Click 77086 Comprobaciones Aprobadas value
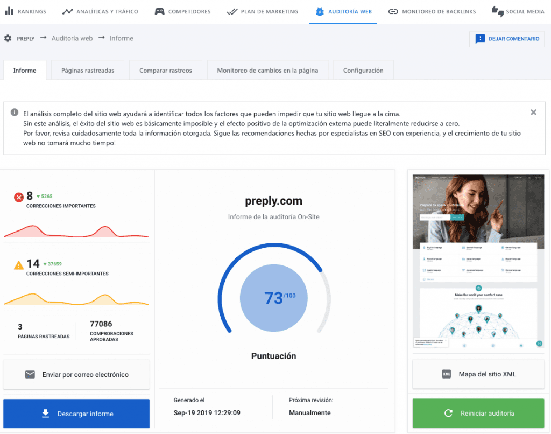 click(101, 324)
